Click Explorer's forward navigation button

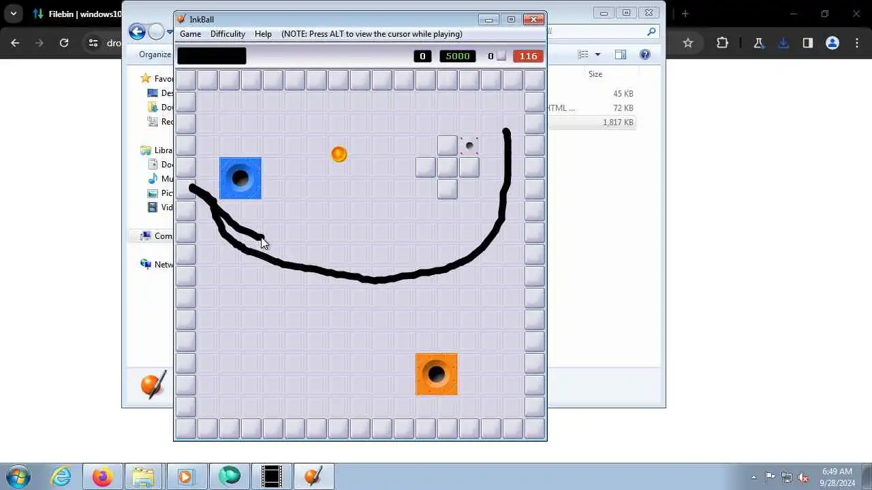pos(157,31)
